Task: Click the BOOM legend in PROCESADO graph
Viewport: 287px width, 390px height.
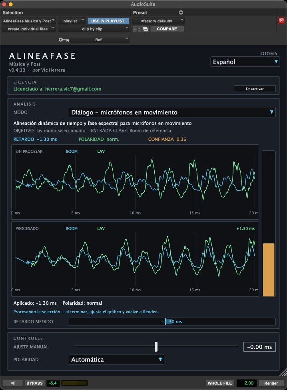Action: (x=72, y=228)
